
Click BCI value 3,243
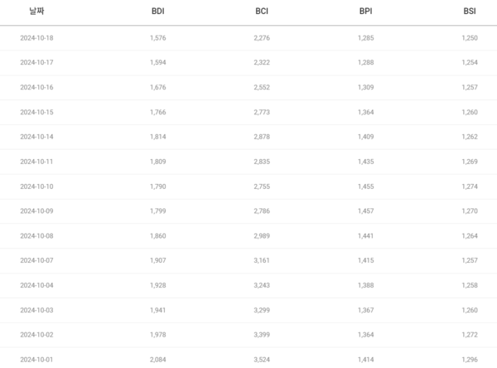[262, 285]
